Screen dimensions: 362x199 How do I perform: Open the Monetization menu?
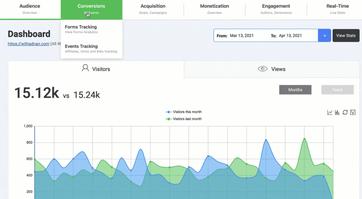(x=214, y=9)
